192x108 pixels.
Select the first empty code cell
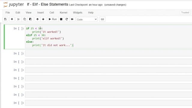(x=109, y=53)
